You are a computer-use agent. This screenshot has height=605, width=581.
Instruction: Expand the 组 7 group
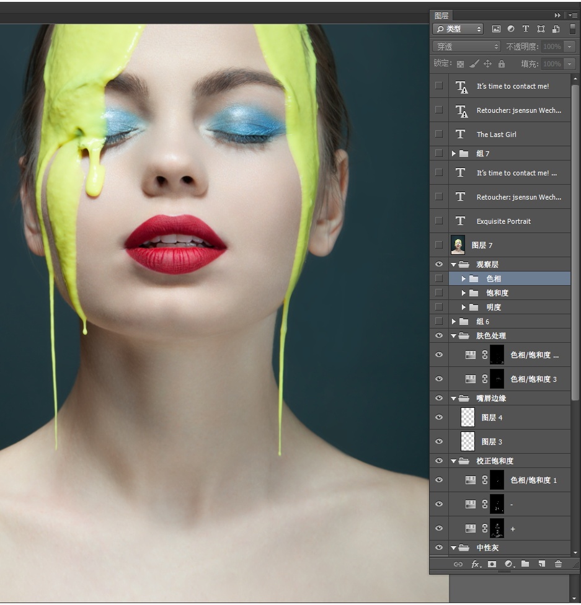click(454, 154)
